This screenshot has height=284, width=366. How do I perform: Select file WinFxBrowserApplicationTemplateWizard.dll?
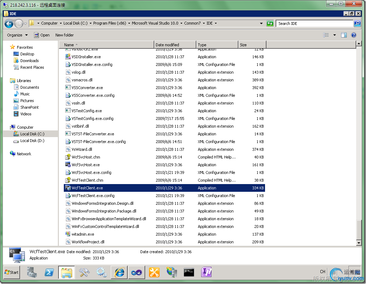(109, 219)
